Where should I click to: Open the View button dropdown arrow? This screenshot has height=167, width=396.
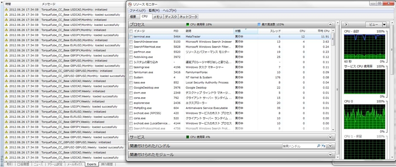(x=384, y=24)
